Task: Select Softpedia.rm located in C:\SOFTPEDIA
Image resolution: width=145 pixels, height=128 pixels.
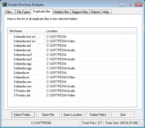Action: pos(72,73)
